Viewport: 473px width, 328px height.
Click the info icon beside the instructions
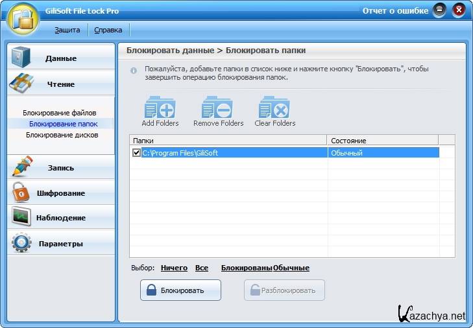[134, 69]
